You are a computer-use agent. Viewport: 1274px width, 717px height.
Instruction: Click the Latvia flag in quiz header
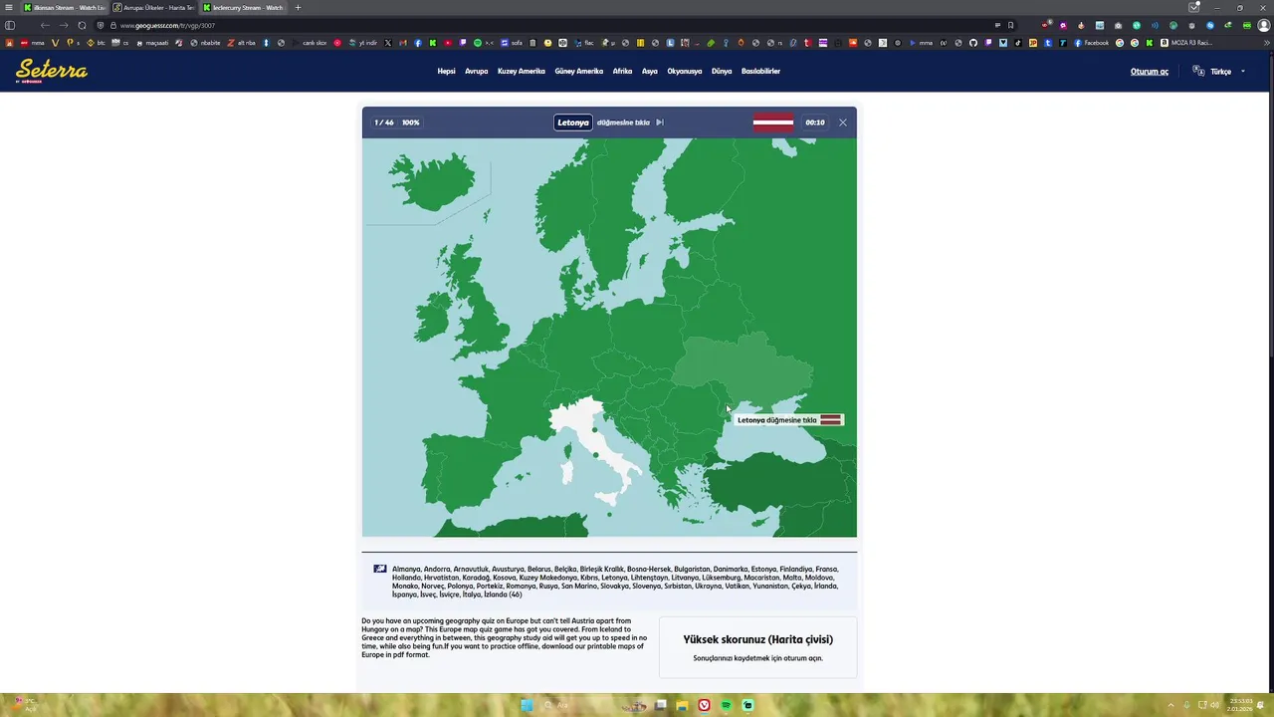pos(773,122)
